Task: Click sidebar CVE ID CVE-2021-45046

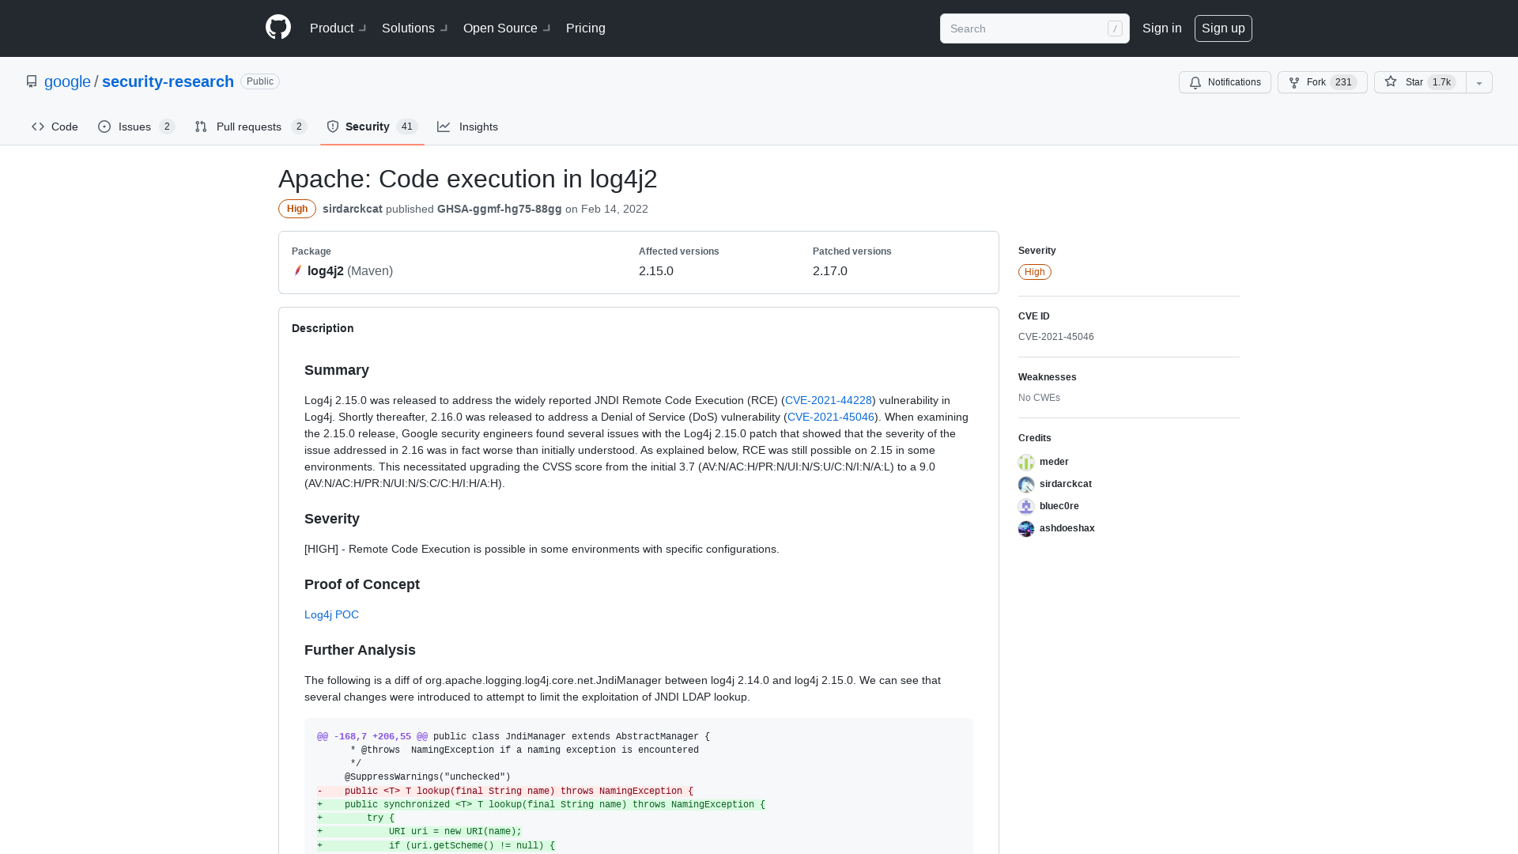Action: (1056, 337)
